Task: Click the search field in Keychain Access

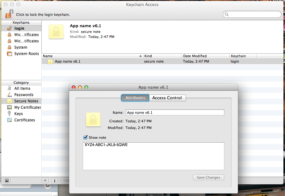Action: (252, 14)
